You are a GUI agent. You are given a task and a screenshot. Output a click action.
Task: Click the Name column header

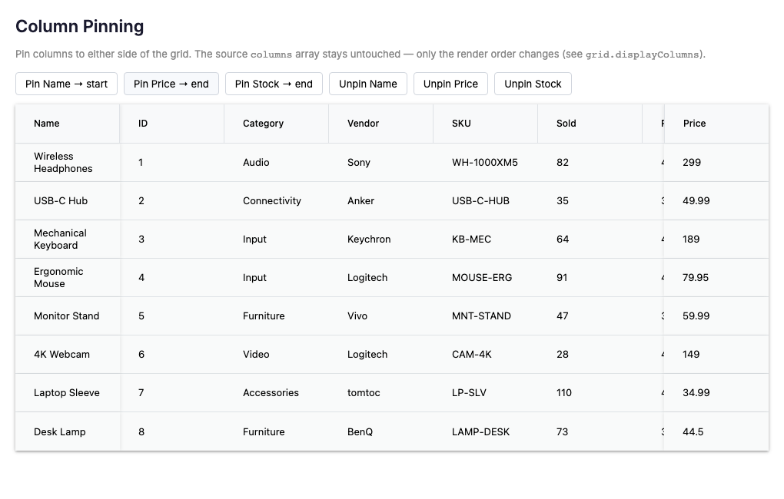(68, 124)
